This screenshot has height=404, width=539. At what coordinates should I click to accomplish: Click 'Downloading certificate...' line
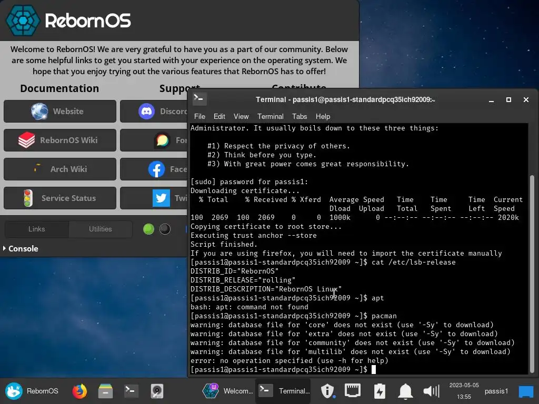point(245,190)
